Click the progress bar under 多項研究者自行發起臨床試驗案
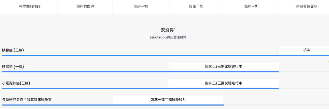Image resolution: width=329 pixels, height=109 pixels. 113,105
